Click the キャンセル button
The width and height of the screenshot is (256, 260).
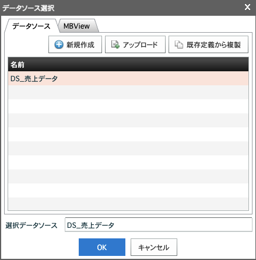pos(154,247)
